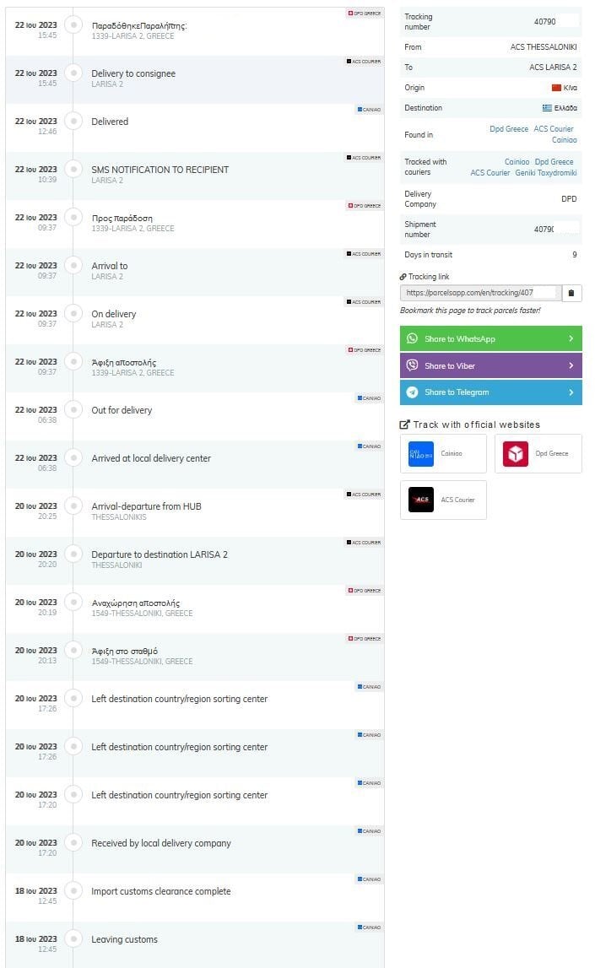Click arrow on Share to WhatsApp

571,338
